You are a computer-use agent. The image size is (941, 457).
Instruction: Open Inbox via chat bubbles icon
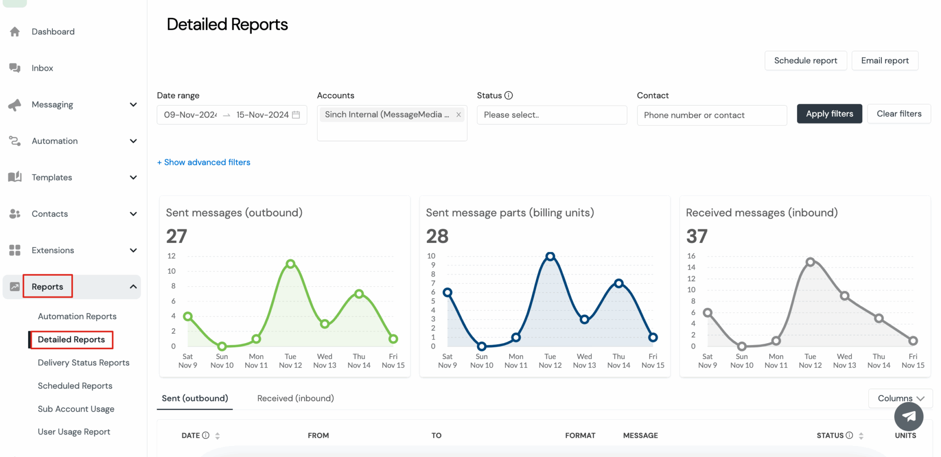tap(15, 68)
